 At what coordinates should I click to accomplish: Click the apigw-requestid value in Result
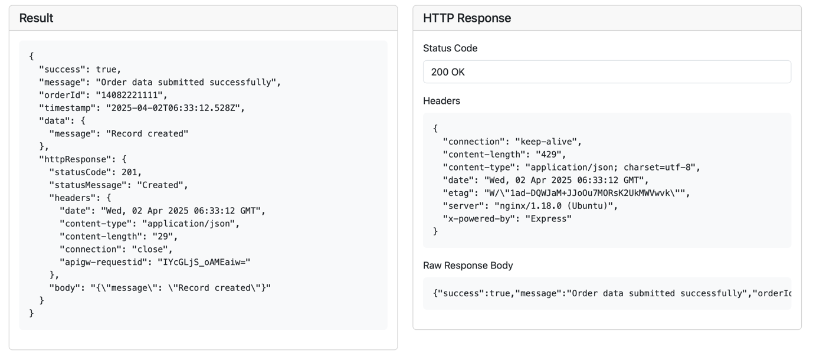pos(204,262)
